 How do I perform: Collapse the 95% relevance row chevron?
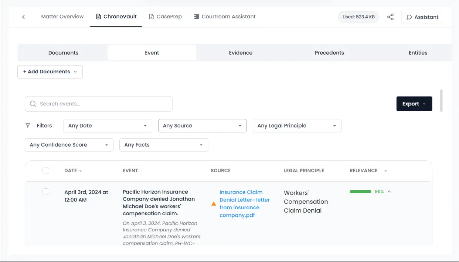pos(389,192)
